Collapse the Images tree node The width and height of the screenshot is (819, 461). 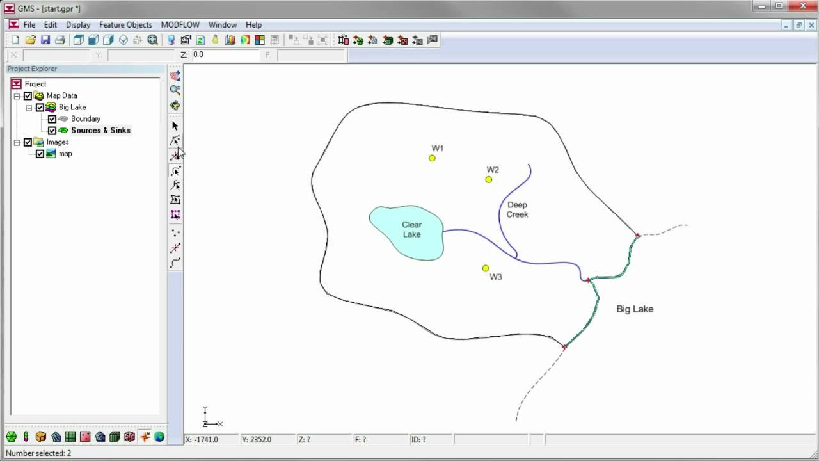pos(17,142)
